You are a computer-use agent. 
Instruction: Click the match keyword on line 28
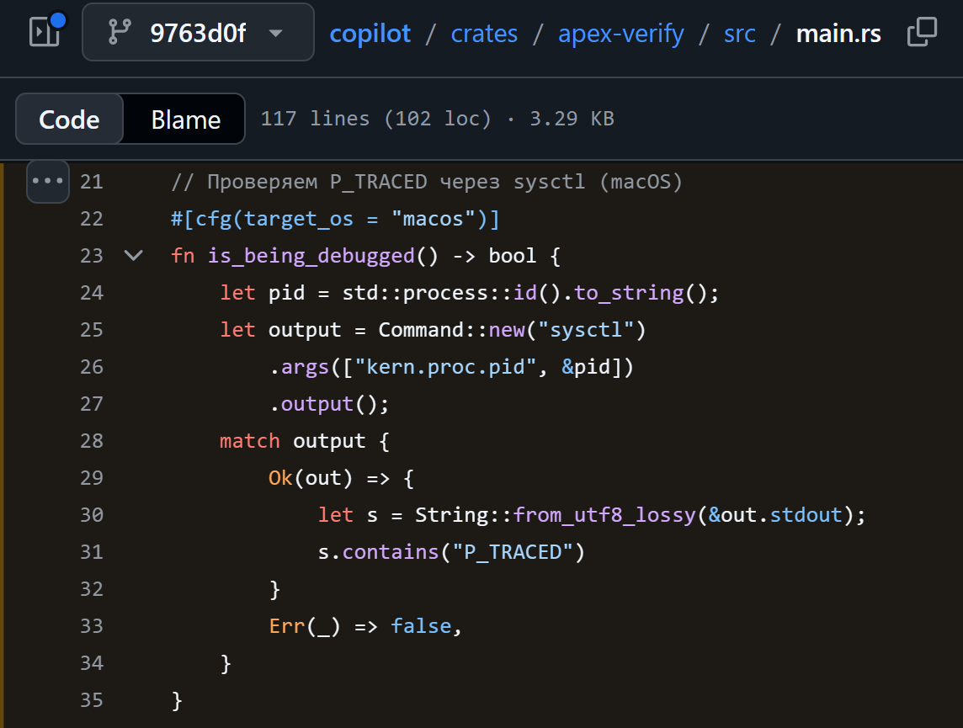pyautogui.click(x=249, y=441)
